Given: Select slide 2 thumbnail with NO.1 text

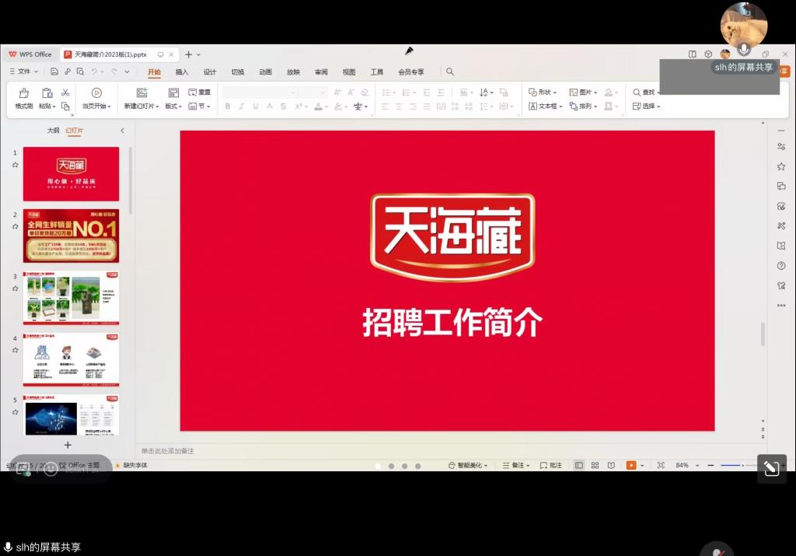Looking at the screenshot, I should coord(71,236).
